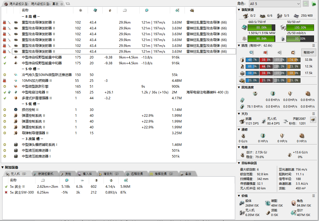Image resolution: width=319 pixels, height=221 pixels.
Task: Click the ammo column header icon
Action: pyautogui.click(x=192, y=10)
